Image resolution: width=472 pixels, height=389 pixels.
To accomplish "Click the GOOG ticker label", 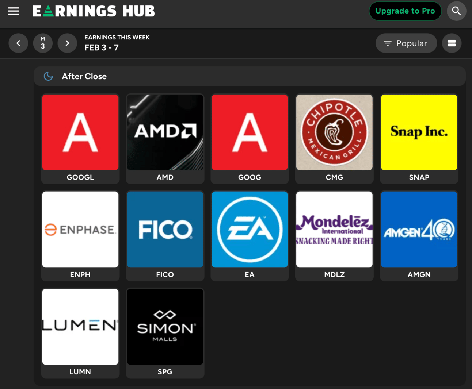I will tap(250, 177).
